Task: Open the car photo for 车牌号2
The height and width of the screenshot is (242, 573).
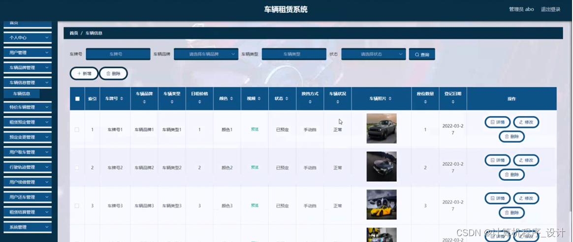Action: 382,166
